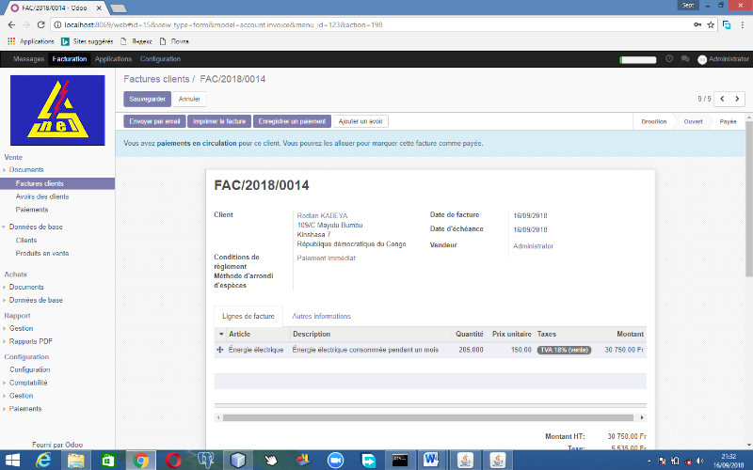Go to next invoice with right chevron
This screenshot has height=470, width=753.
[737, 99]
